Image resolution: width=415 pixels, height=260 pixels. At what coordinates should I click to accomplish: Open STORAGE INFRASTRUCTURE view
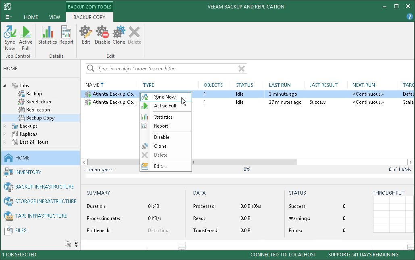pos(40,201)
